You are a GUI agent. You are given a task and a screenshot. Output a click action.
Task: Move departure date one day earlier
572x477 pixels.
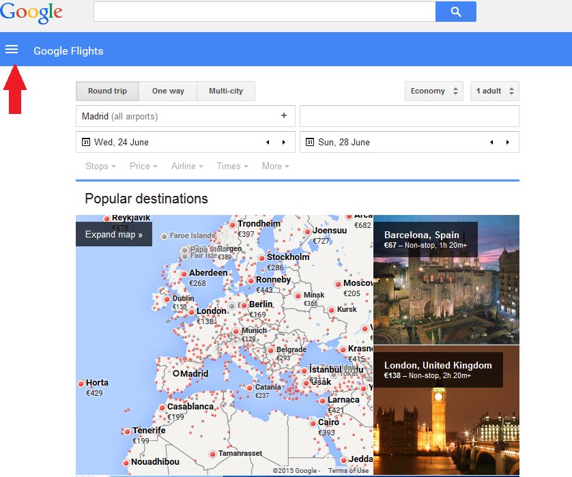[268, 142]
